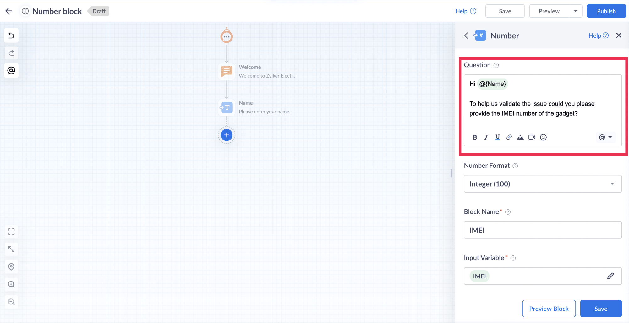Open the Number Format dropdown
Screen dimensions: 629x323
pos(543,184)
